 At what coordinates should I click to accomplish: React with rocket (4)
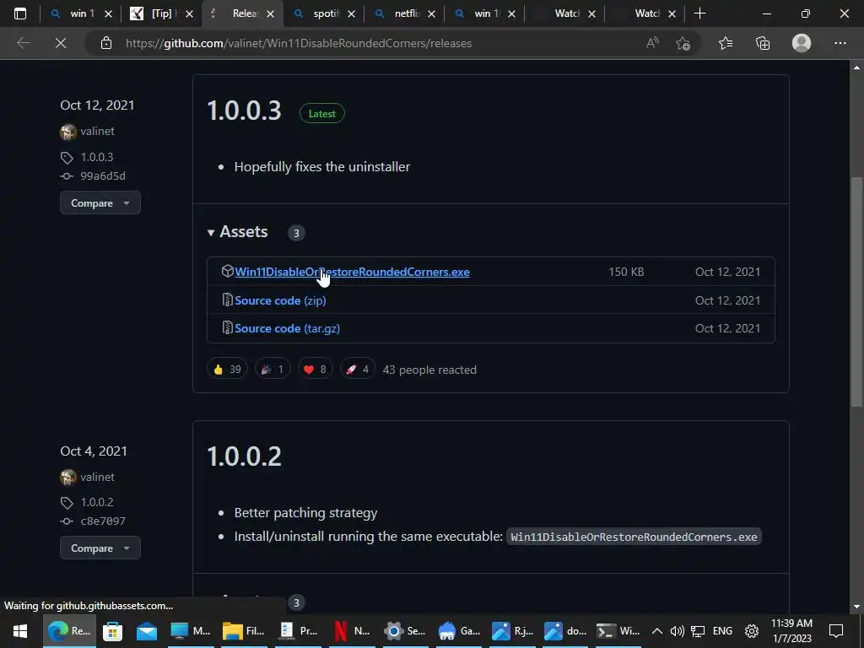(358, 370)
